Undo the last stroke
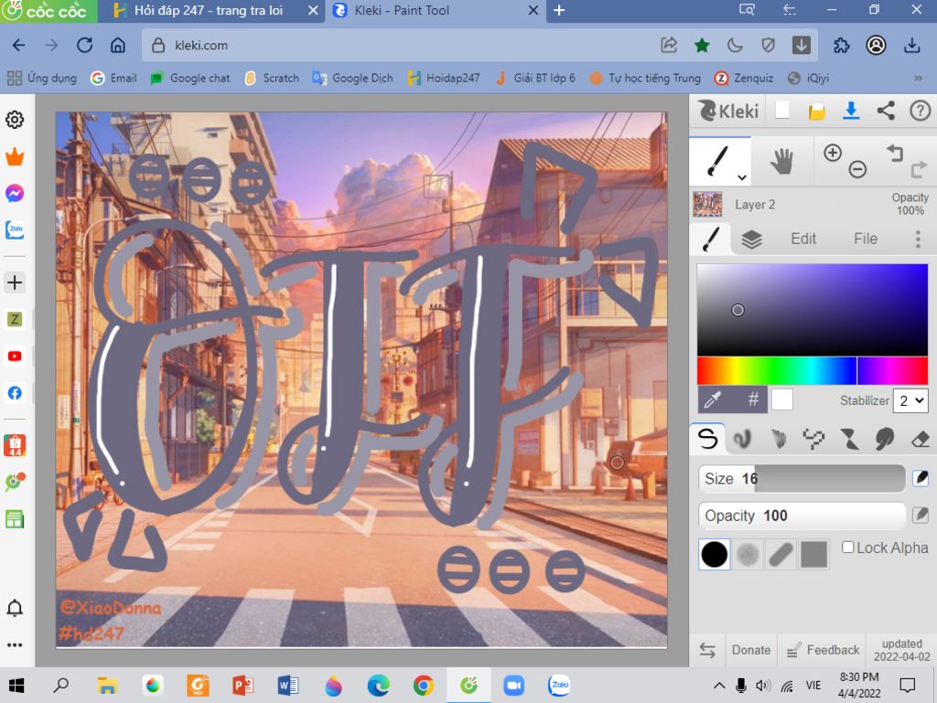937x703 pixels. (895, 153)
